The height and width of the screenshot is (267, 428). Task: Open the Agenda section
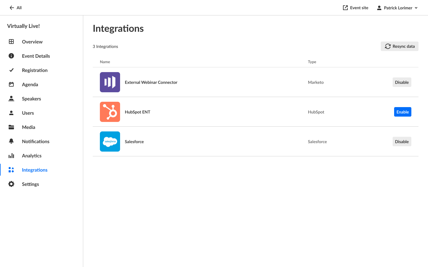[x=30, y=85]
